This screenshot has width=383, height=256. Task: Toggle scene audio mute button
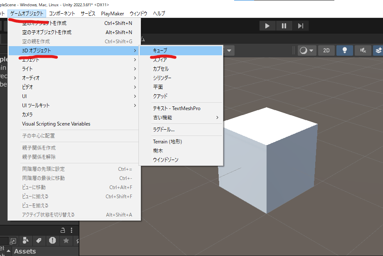(x=363, y=51)
